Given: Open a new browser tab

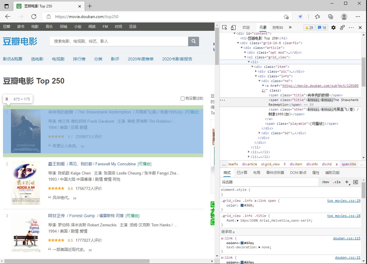Looking at the screenshot, I should (x=90, y=6).
